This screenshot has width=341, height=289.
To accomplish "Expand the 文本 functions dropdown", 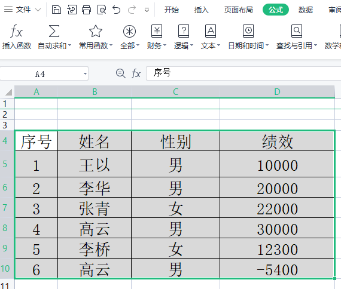I will click(219, 45).
